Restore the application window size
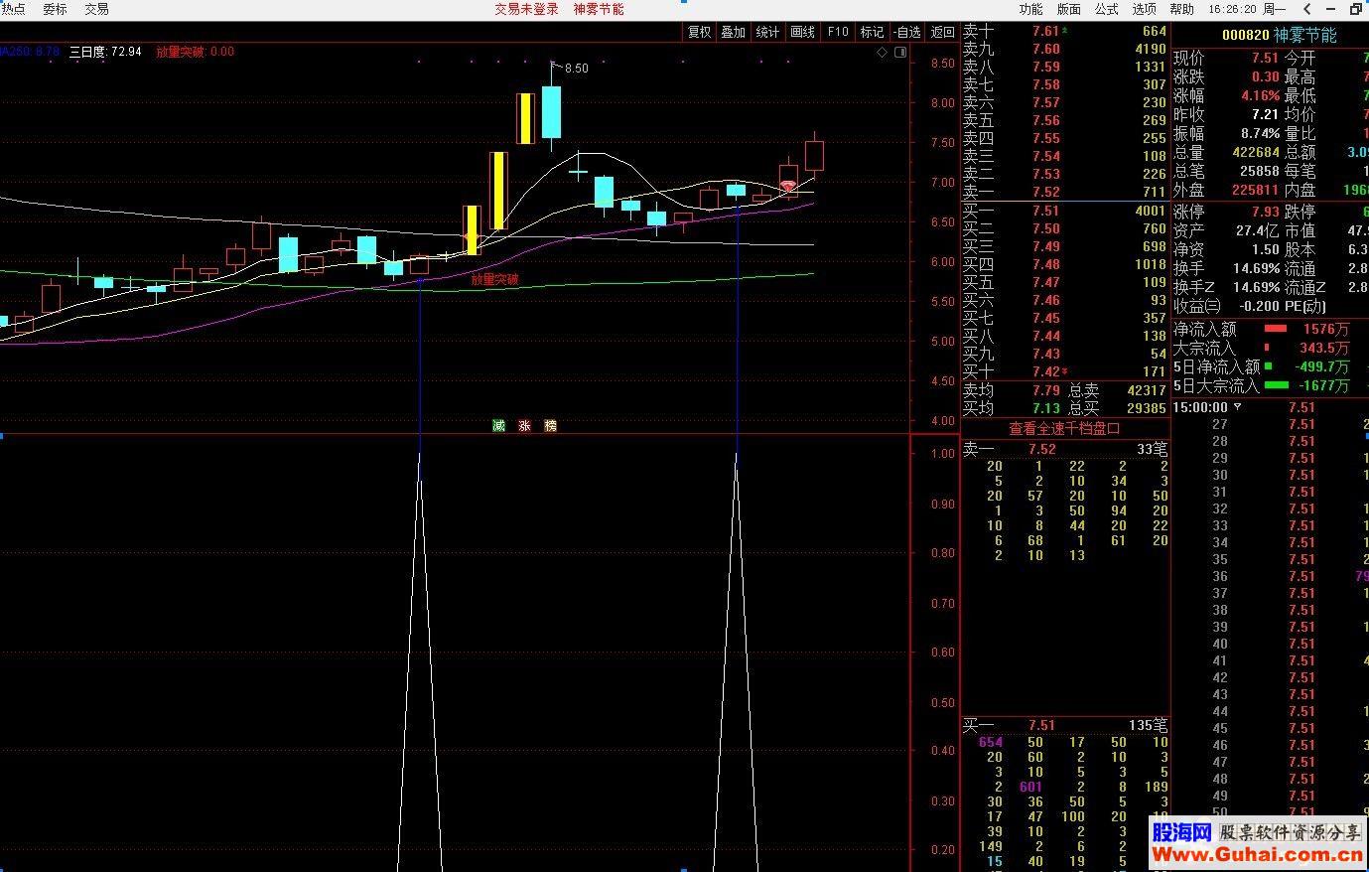The height and width of the screenshot is (872, 1369). click(1357, 9)
